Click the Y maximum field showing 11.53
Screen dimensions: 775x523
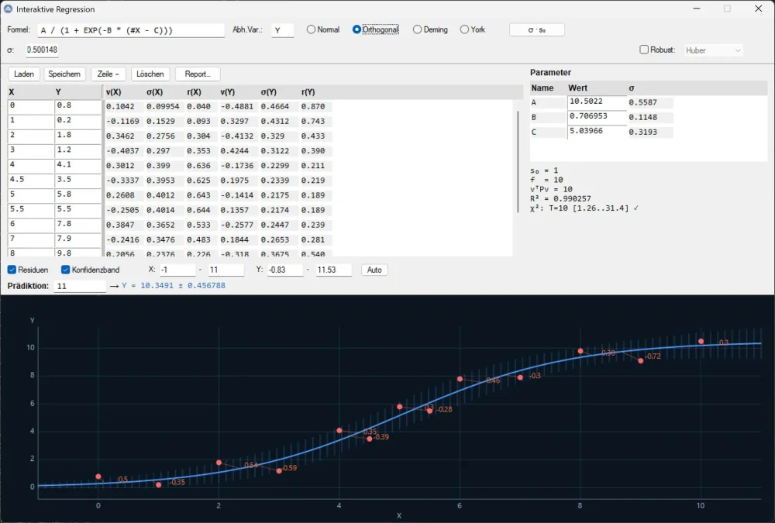[333, 270]
